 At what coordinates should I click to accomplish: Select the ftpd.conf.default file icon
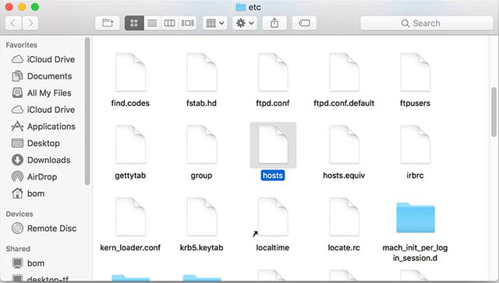pyautogui.click(x=344, y=72)
